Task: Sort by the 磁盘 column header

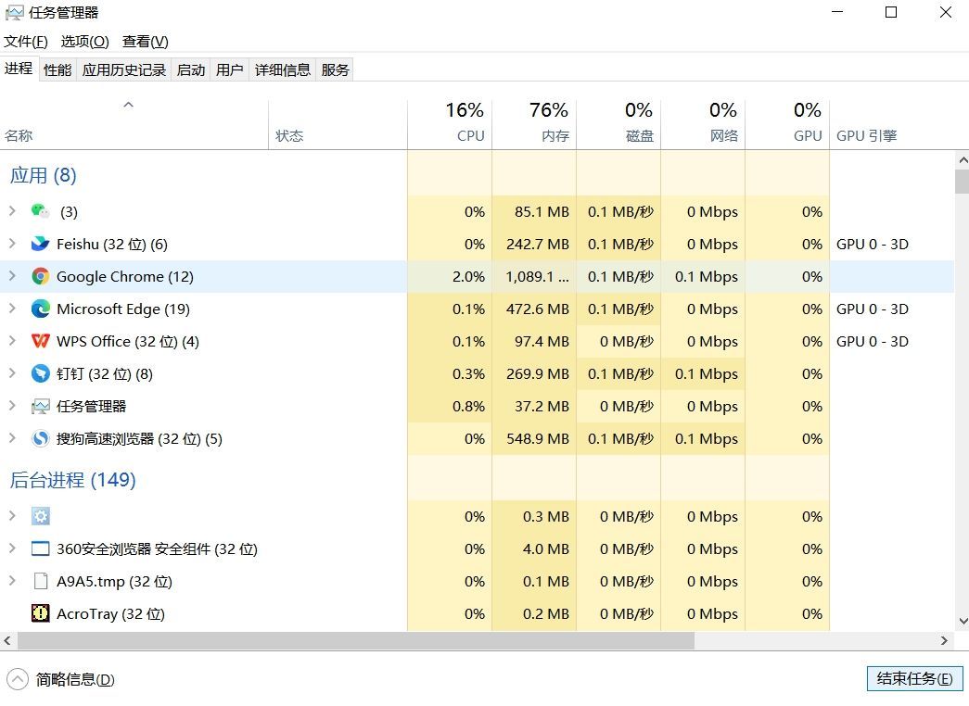Action: click(618, 124)
